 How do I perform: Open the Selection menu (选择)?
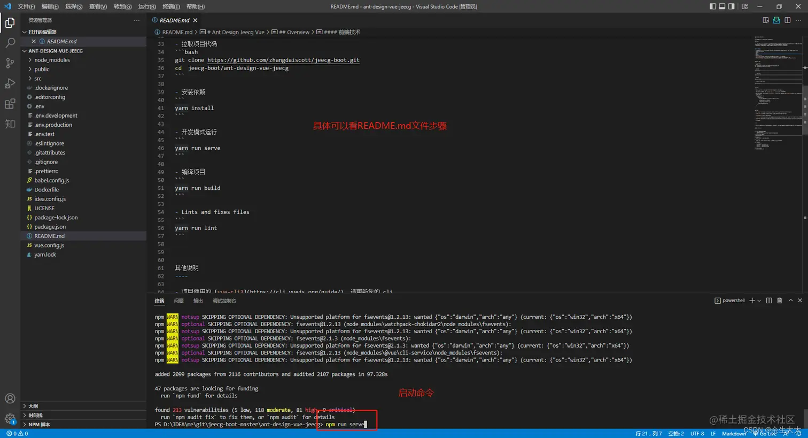74,6
